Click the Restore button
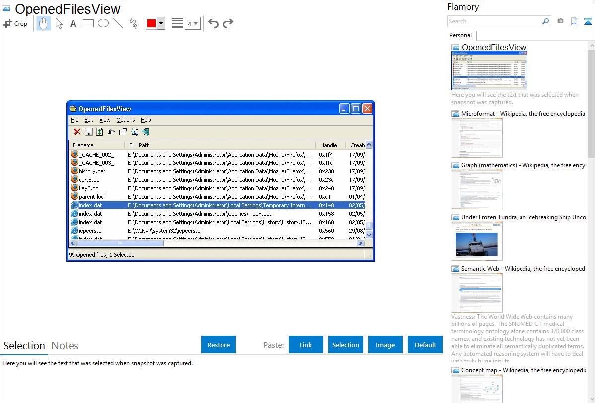 click(x=219, y=345)
